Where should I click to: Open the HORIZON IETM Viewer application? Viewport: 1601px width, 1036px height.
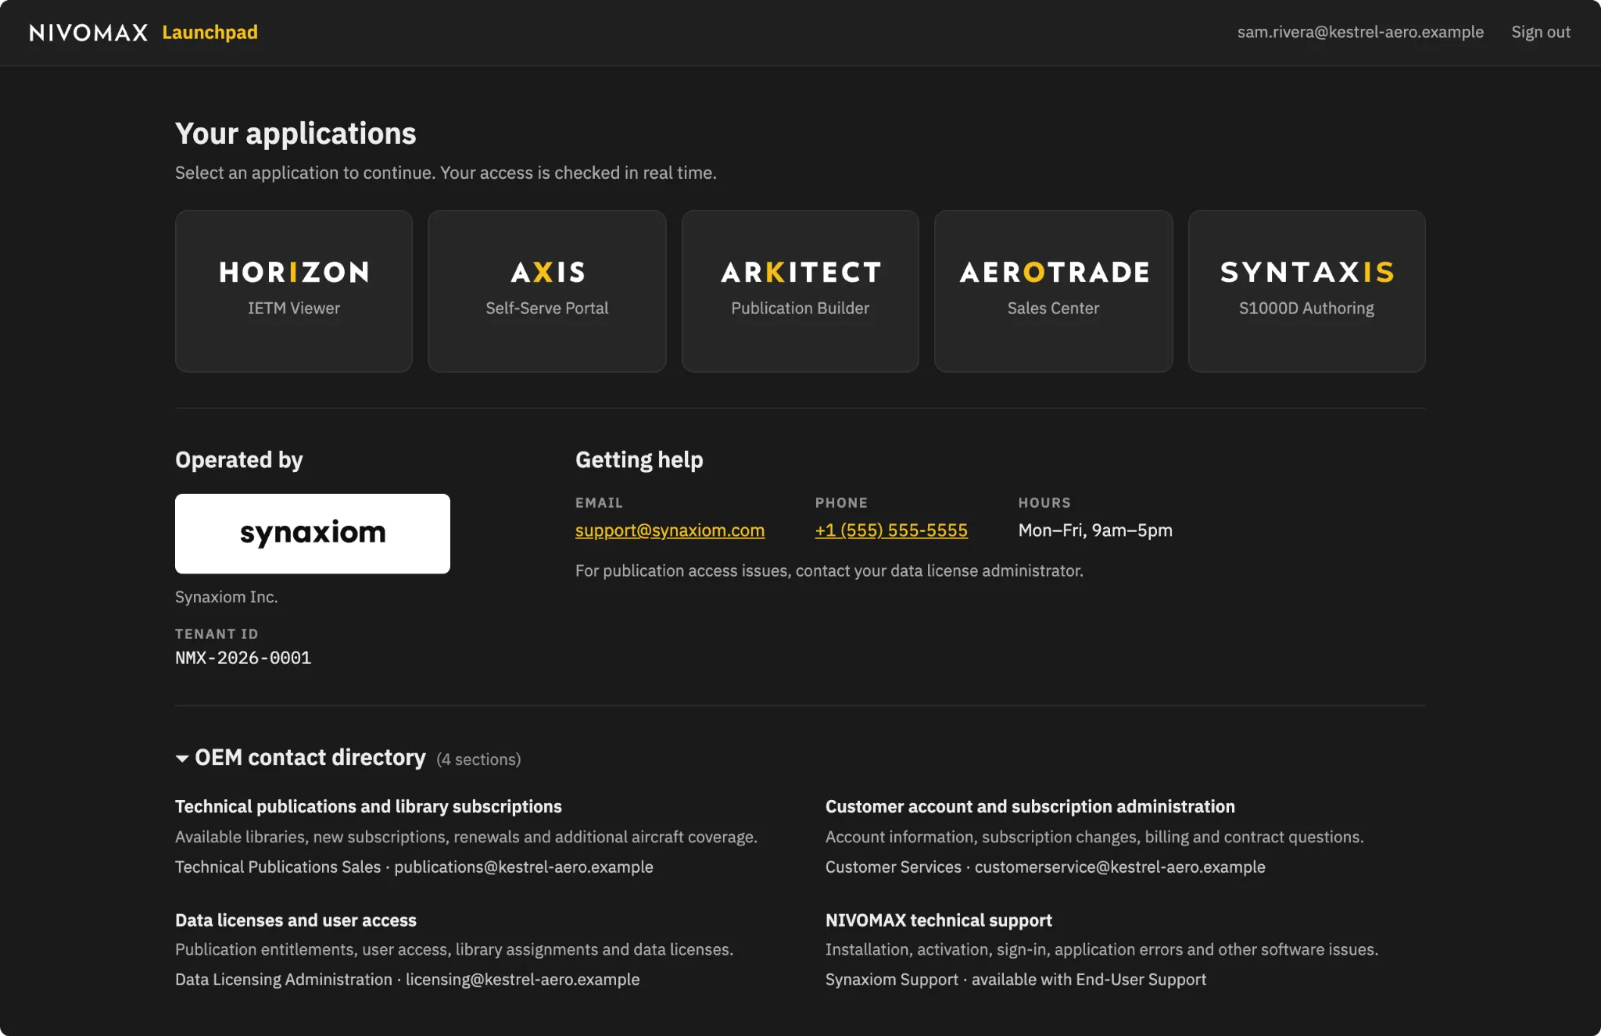coord(294,291)
